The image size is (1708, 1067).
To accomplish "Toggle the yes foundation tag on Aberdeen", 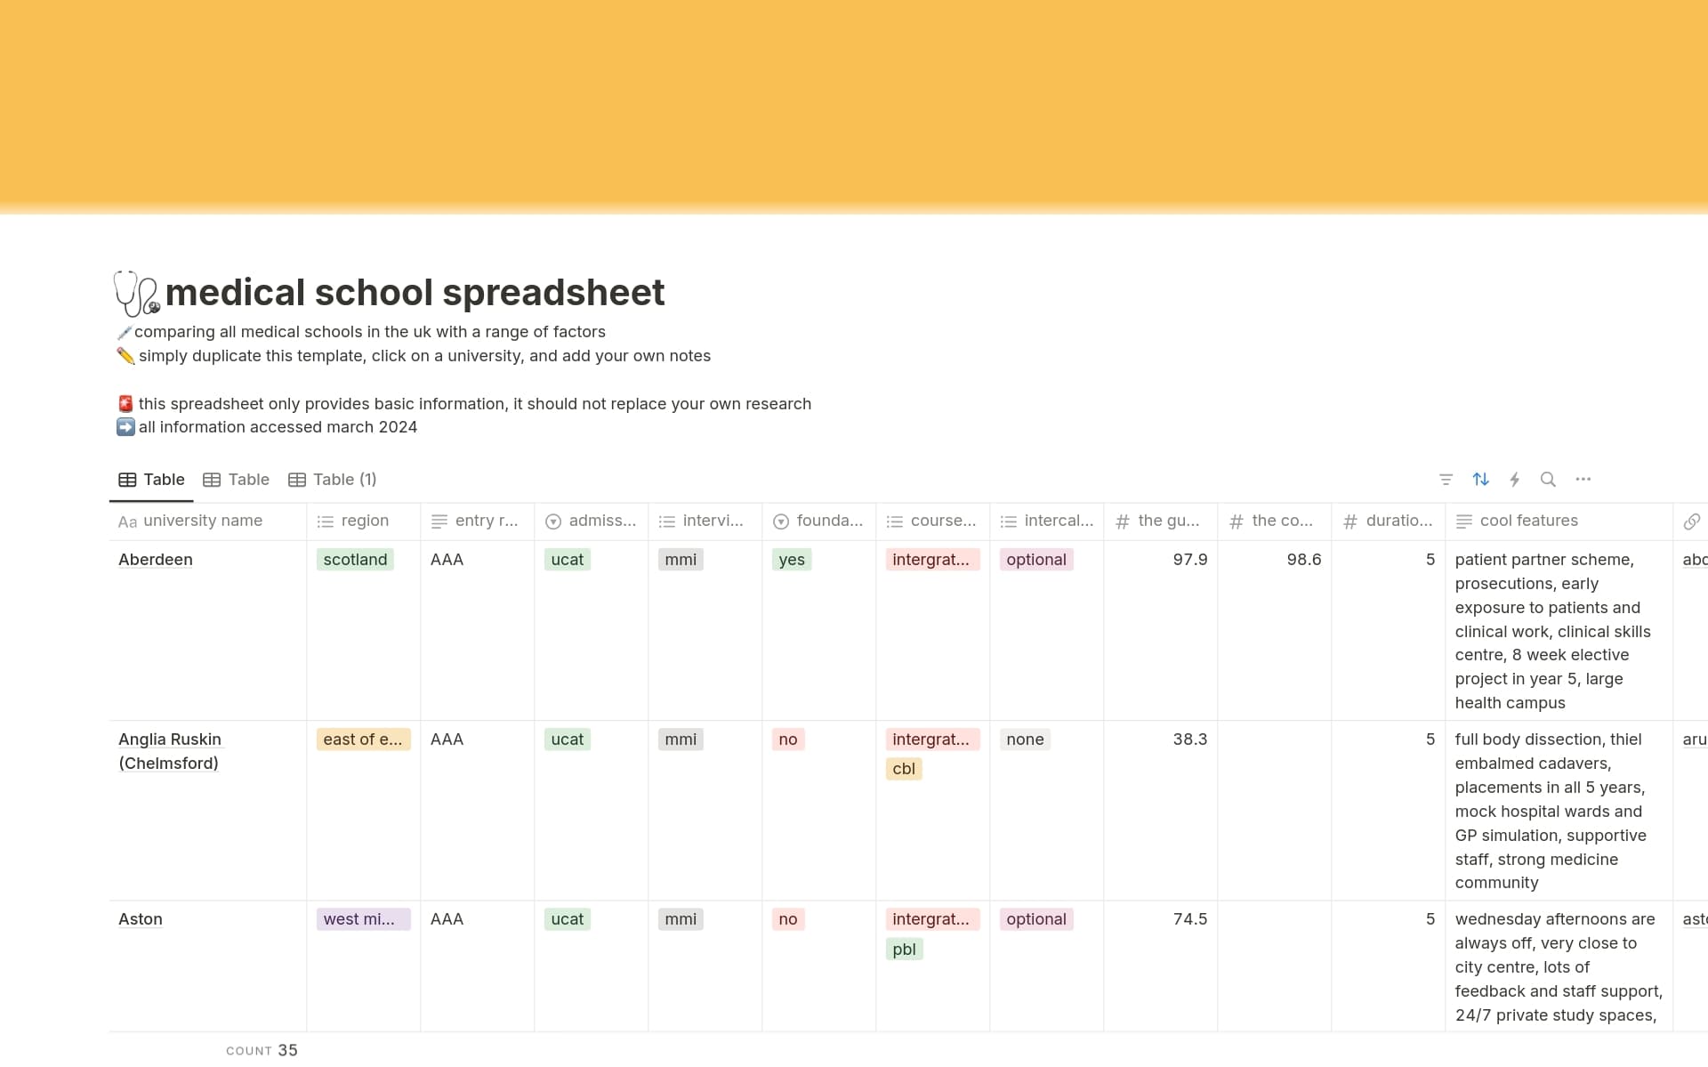I will (x=791, y=559).
